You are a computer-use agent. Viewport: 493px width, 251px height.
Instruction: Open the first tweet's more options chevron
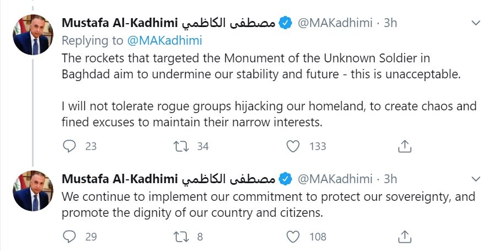tap(476, 23)
